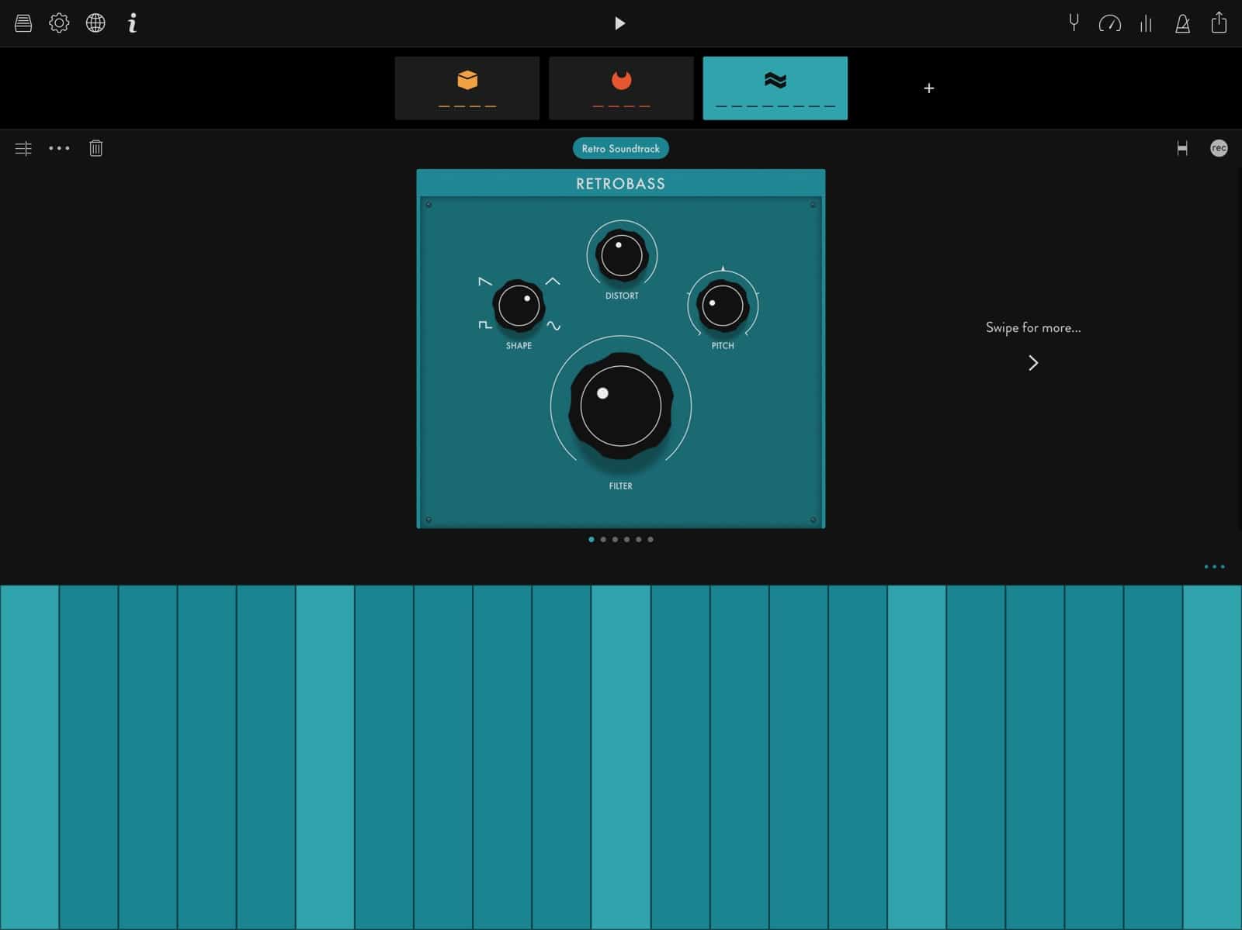Open the Retro Soundtrack preset selector
The height and width of the screenshot is (930, 1242).
(620, 148)
